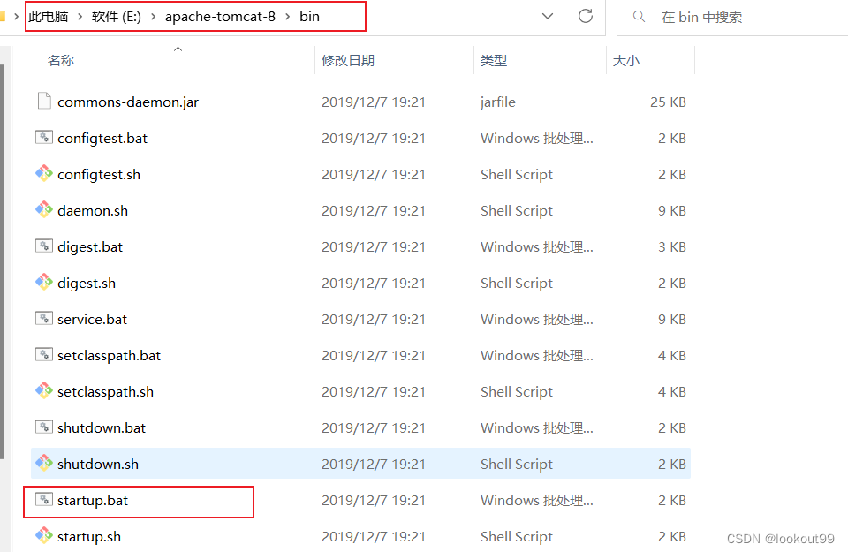Select the startup.bat file name

click(93, 501)
